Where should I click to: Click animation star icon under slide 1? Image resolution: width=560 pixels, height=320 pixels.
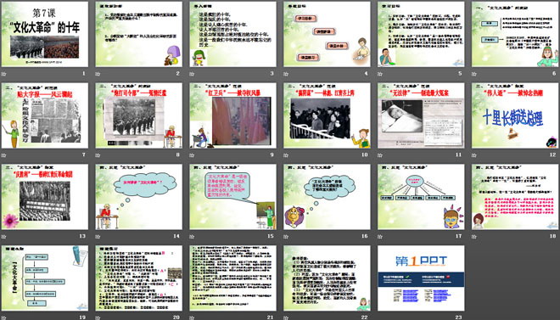[x=3, y=74]
